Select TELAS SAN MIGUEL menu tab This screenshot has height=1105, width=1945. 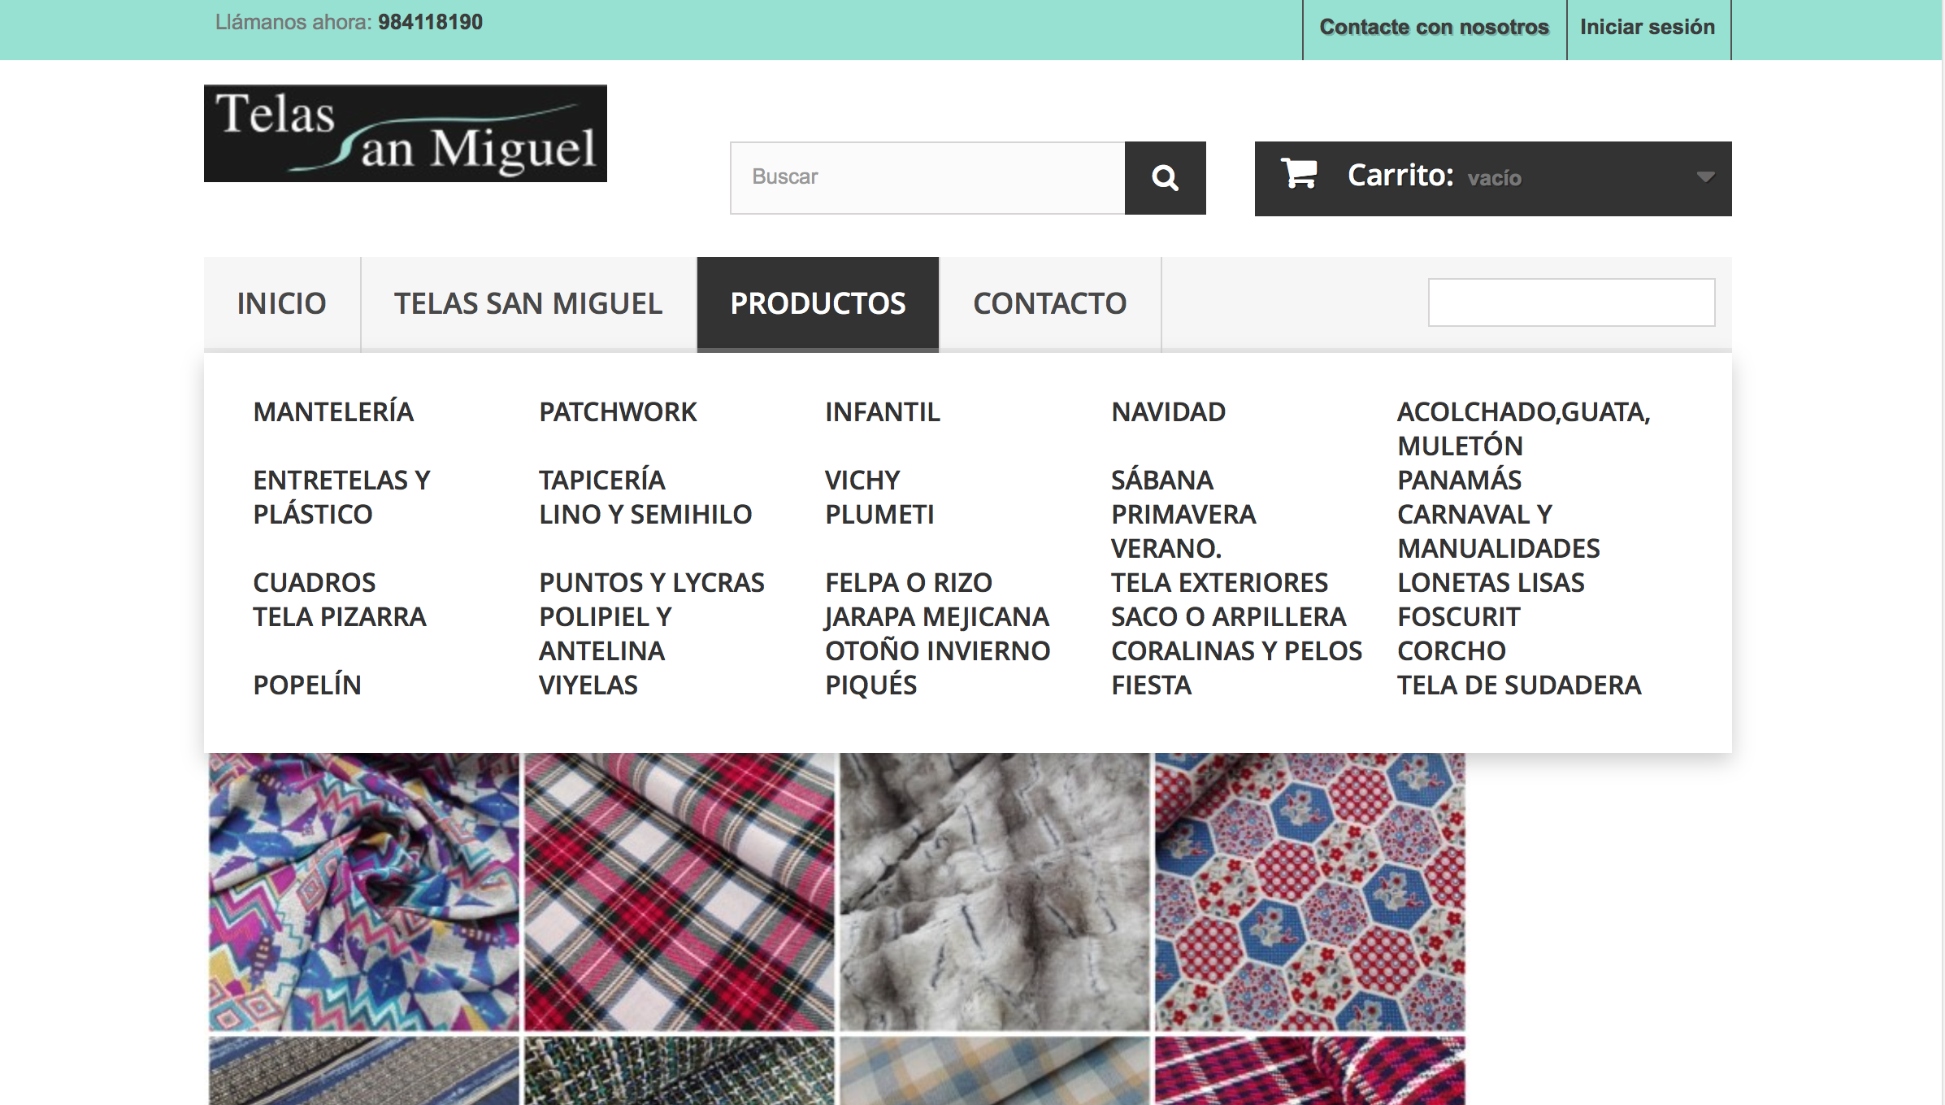528,303
